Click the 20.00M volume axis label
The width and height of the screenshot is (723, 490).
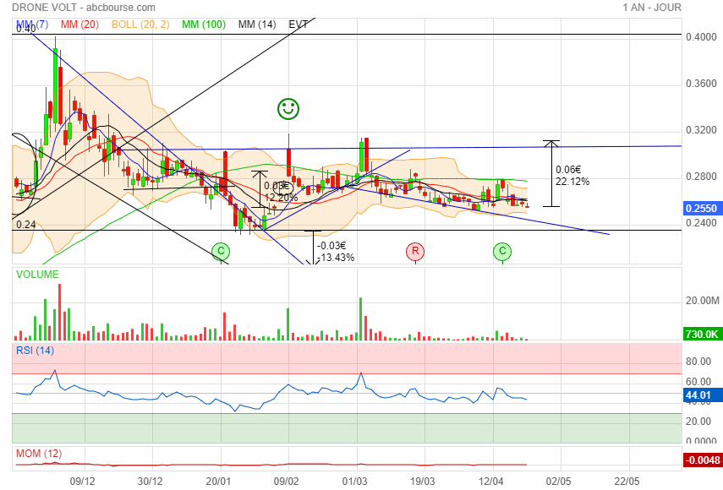pos(702,301)
